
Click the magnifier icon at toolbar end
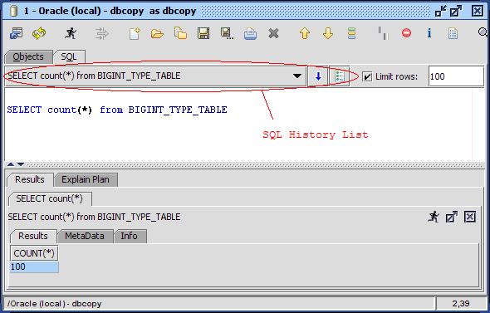click(x=483, y=32)
